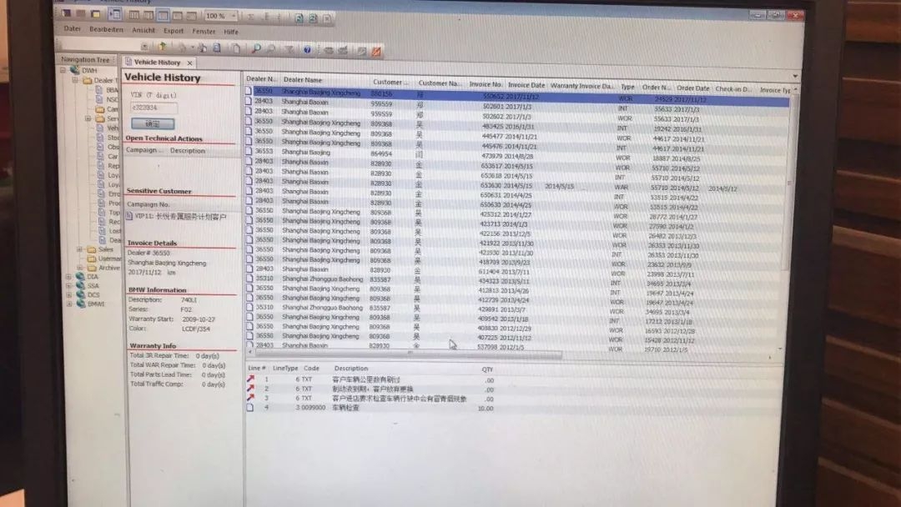
Task: Click the magnifier search icon in toolbar
Action: (x=256, y=49)
